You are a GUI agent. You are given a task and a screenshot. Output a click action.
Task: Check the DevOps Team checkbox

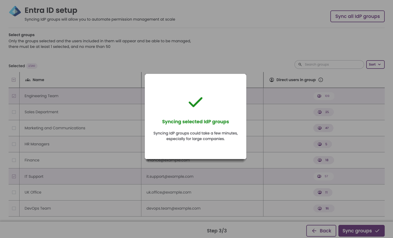tap(14, 208)
